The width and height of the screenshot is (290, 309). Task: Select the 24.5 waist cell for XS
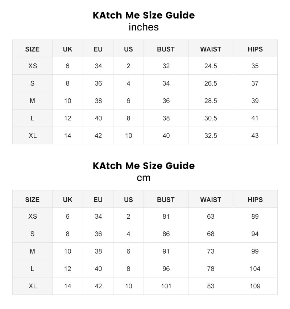click(x=211, y=66)
